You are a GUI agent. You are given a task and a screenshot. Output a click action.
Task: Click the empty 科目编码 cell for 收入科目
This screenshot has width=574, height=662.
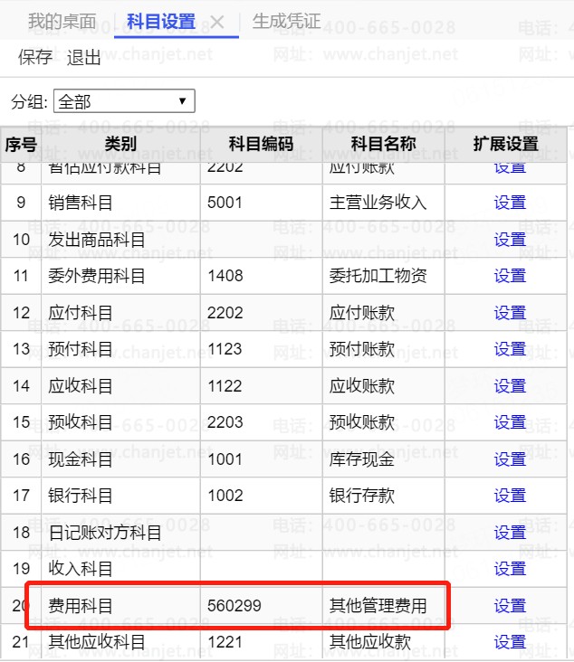coord(261,569)
